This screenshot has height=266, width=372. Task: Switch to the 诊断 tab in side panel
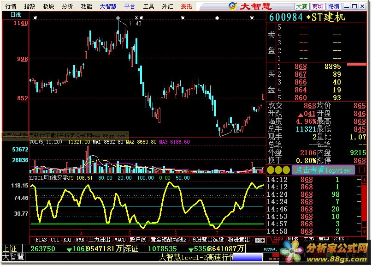tap(339, 239)
